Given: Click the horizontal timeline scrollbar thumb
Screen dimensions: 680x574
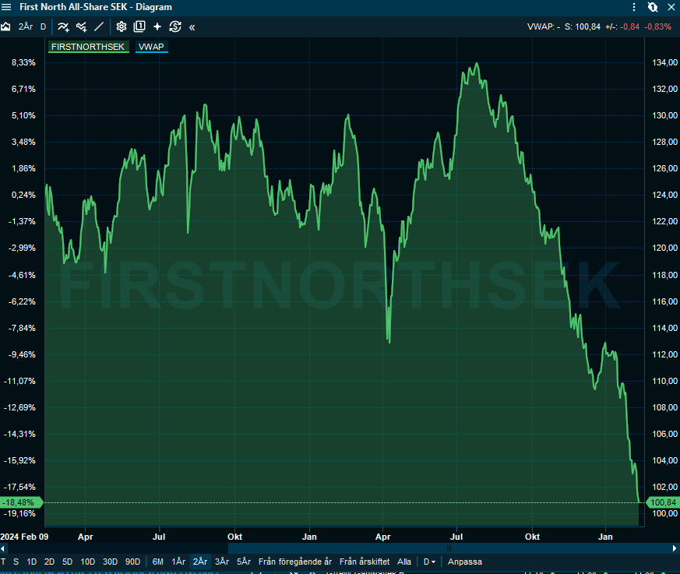Looking at the screenshot, I should 449,548.
